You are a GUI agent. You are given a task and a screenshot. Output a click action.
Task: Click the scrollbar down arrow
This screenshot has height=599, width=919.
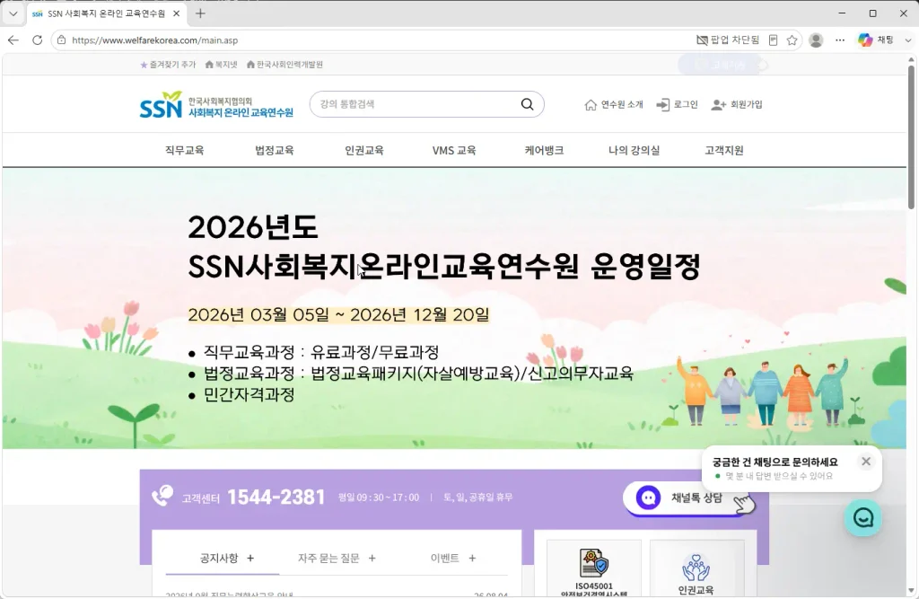click(912, 591)
